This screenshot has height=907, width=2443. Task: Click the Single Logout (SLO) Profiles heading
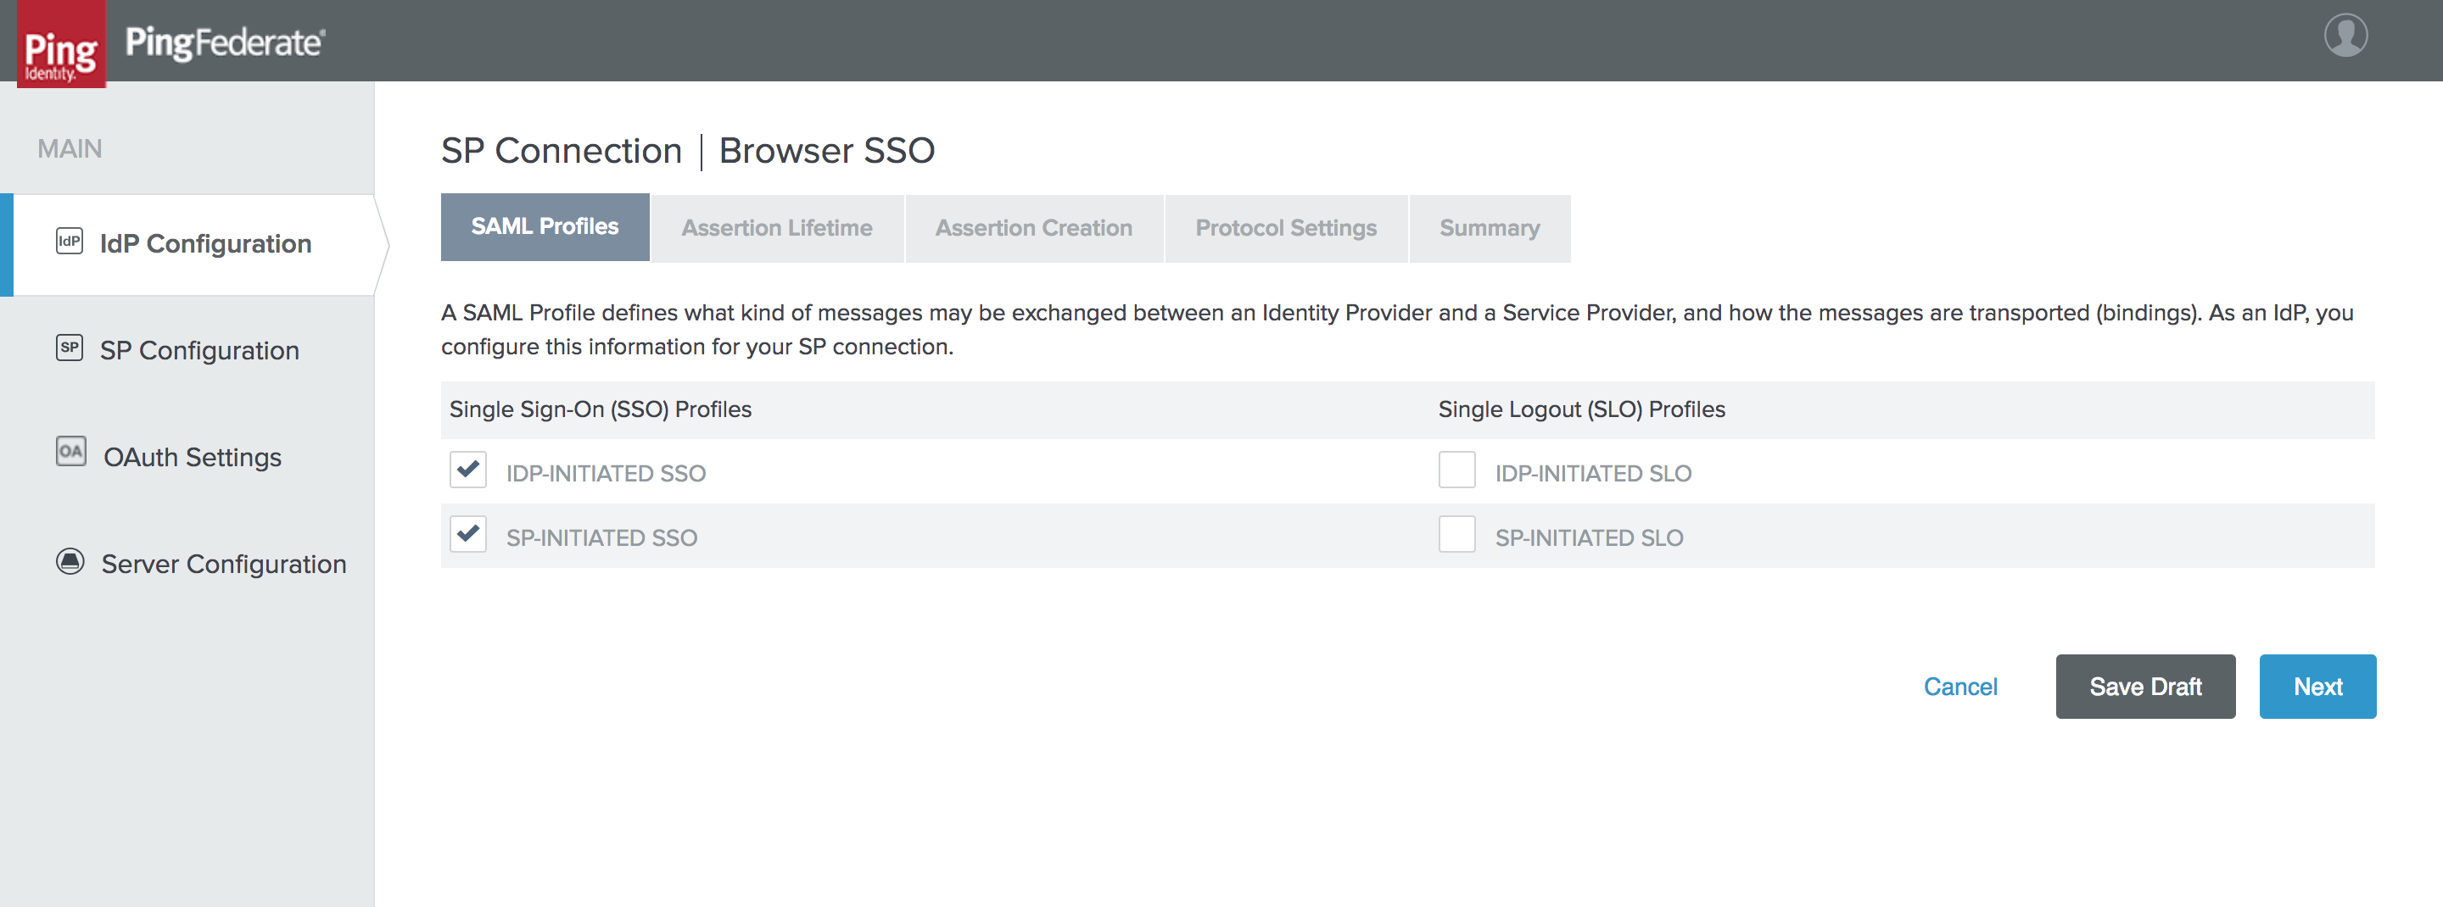click(x=1582, y=409)
